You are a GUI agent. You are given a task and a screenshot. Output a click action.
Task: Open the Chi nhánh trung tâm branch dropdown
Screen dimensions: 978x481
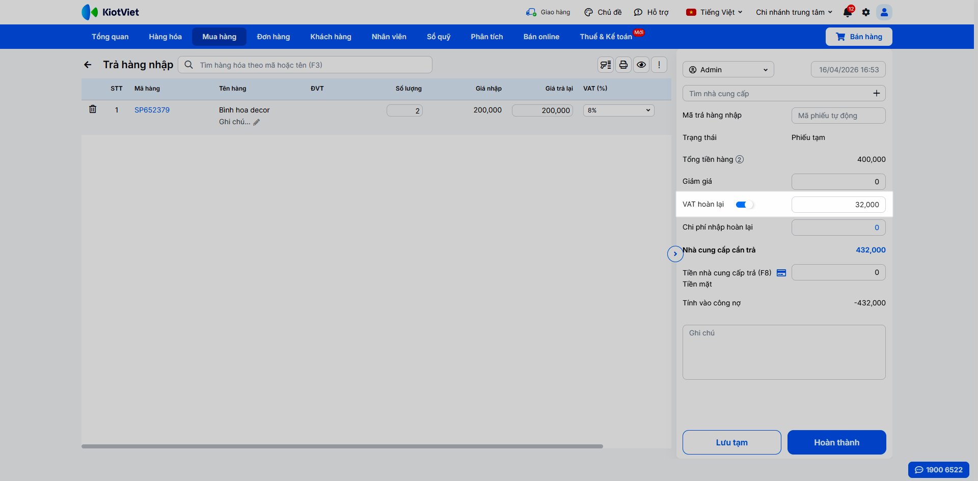point(794,12)
